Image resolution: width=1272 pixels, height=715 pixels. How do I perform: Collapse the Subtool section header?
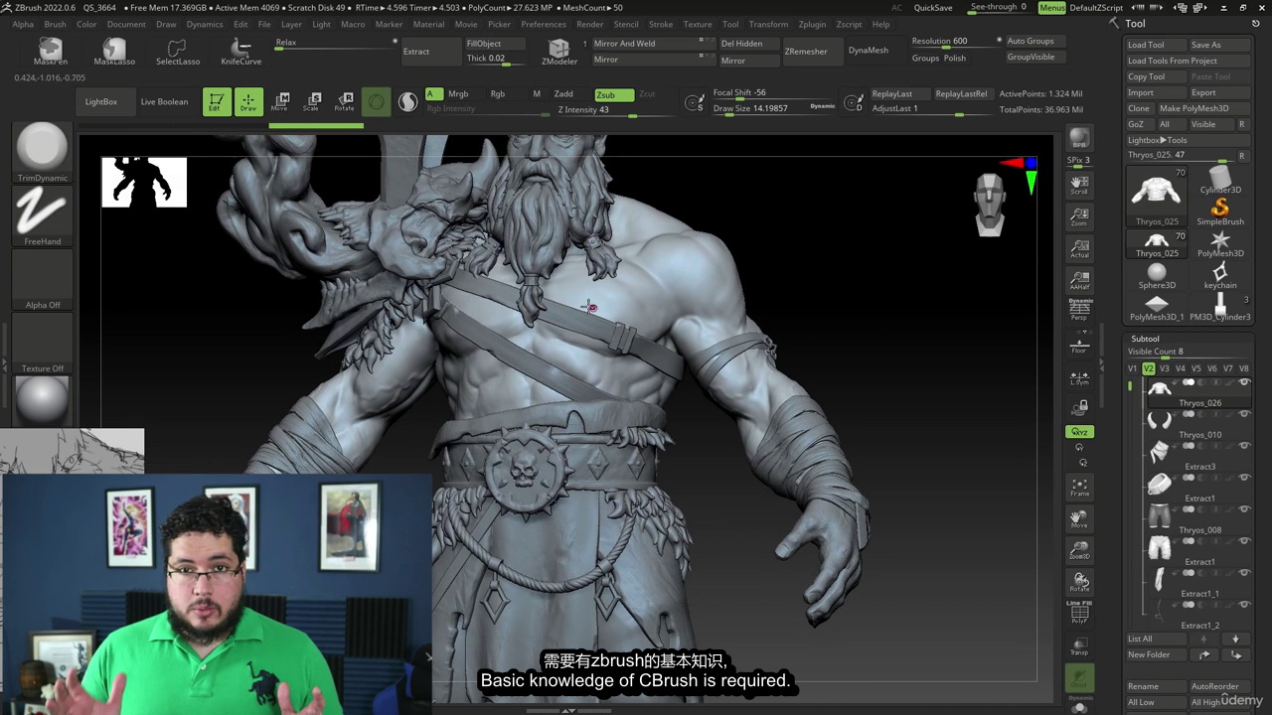click(1145, 339)
